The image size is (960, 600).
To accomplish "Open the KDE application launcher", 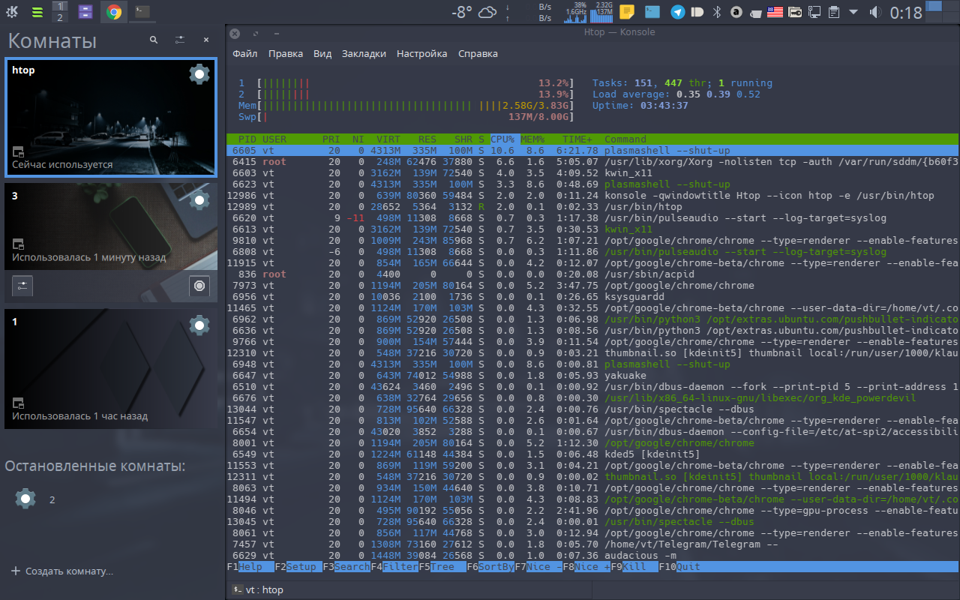I will tap(13, 12).
